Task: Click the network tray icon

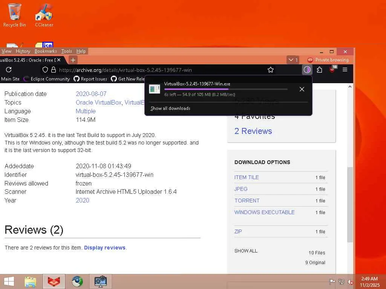Action: tap(342, 281)
